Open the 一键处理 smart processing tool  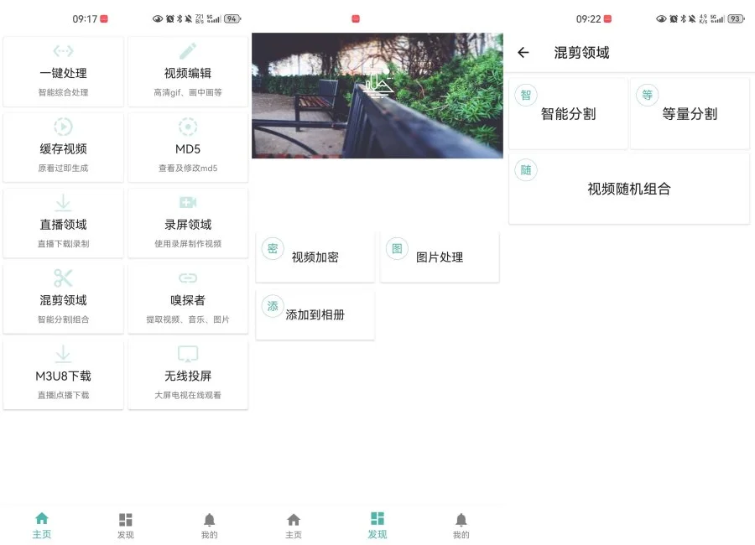pyautogui.click(x=63, y=72)
